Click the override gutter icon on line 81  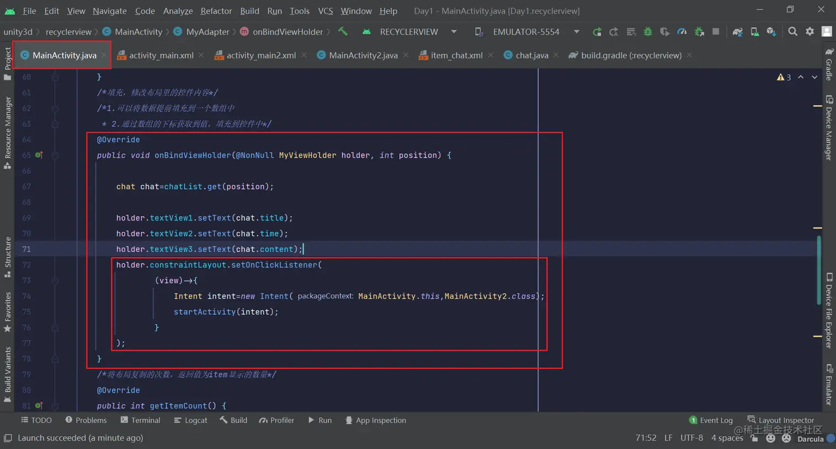[39, 406]
